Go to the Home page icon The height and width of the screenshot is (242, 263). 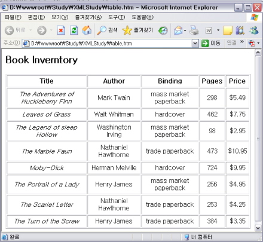pos(87,30)
